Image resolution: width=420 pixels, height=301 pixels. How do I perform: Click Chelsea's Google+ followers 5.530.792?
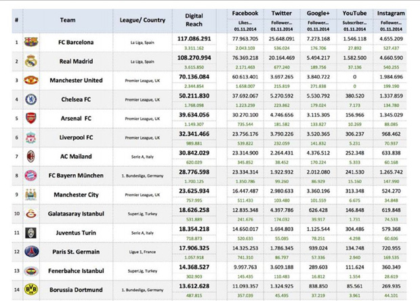tap(318, 96)
